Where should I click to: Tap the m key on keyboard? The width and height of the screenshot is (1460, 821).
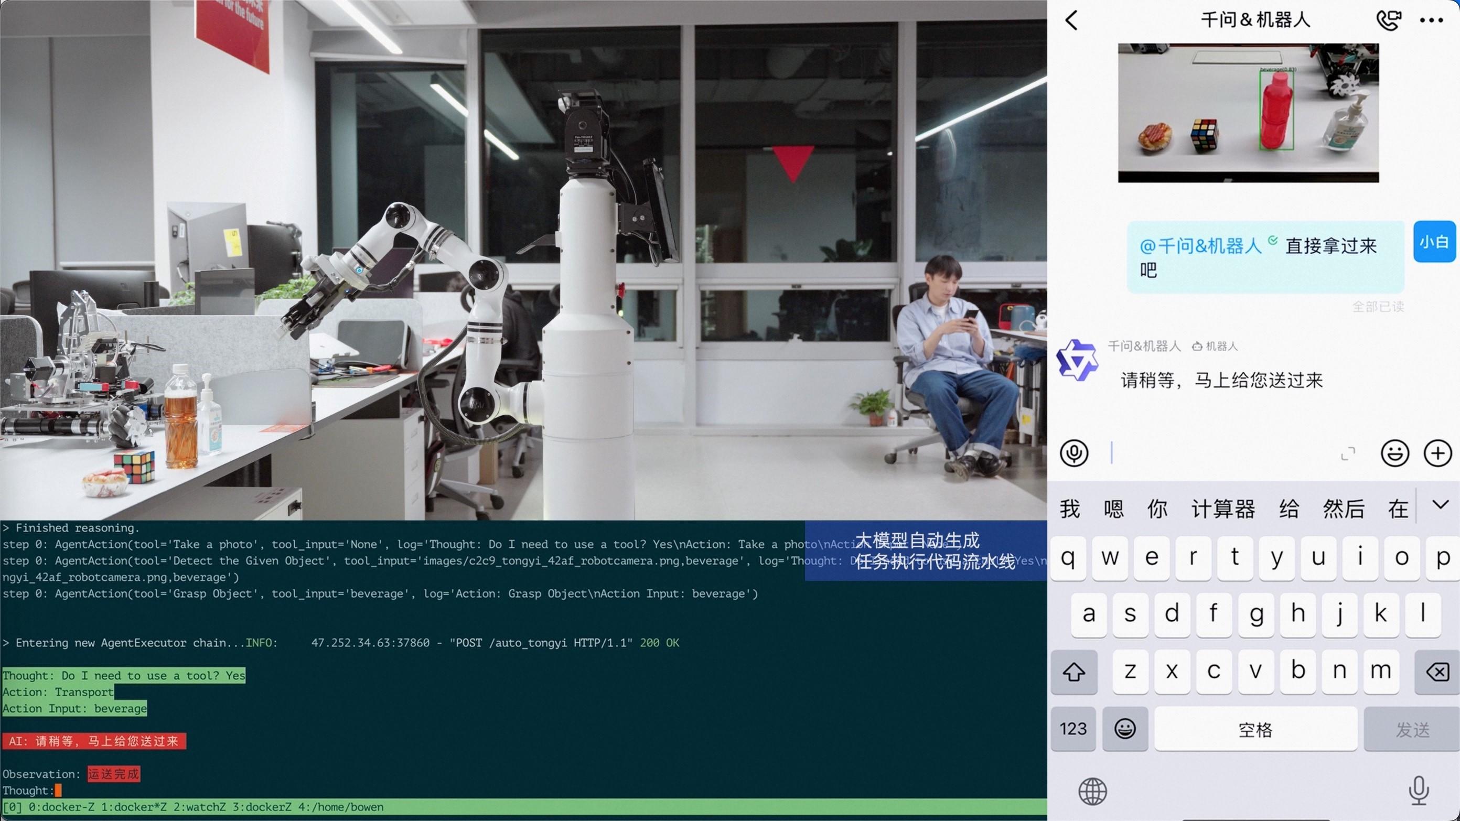click(1381, 673)
